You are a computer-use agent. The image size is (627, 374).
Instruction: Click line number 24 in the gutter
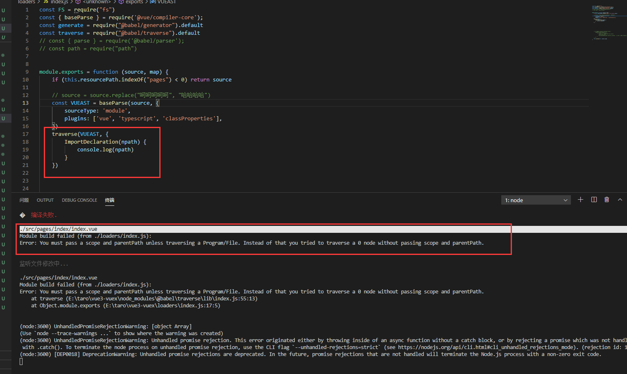click(x=25, y=189)
